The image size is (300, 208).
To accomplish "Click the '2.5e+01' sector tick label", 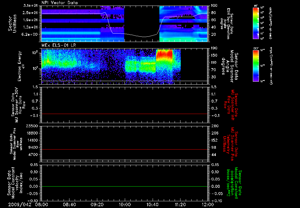I will (30, 13).
